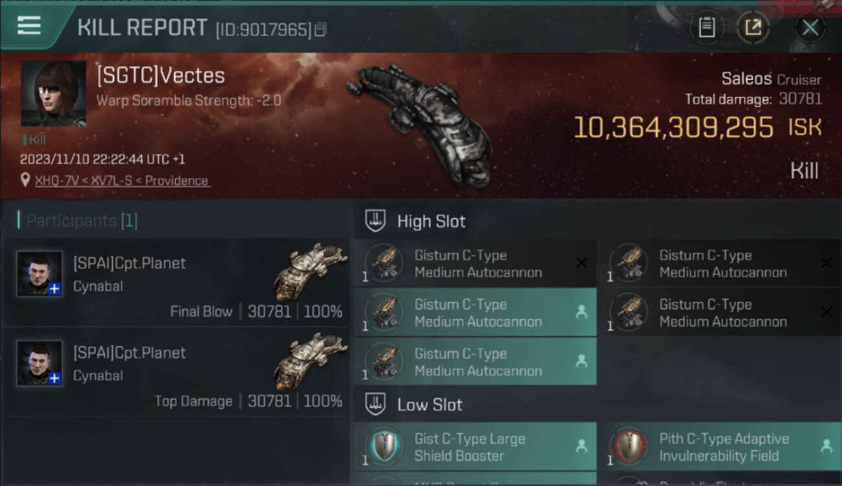This screenshot has height=486, width=842.
Task: Copy the kill report ID
Action: [321, 29]
